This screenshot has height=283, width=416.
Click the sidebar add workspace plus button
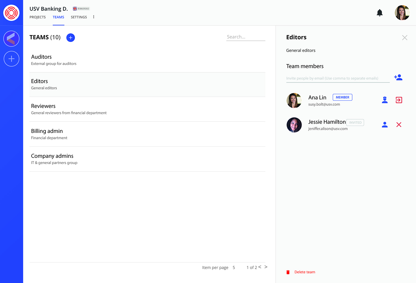pos(11,59)
